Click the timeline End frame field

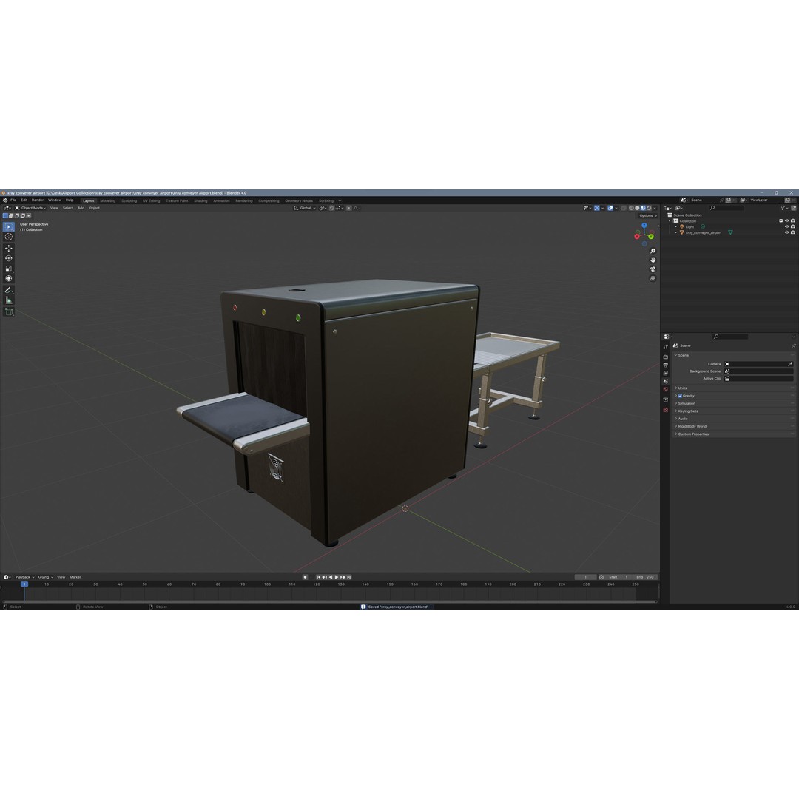click(x=645, y=577)
